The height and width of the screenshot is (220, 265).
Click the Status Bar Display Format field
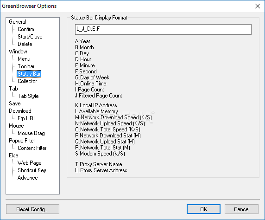tap(163, 29)
